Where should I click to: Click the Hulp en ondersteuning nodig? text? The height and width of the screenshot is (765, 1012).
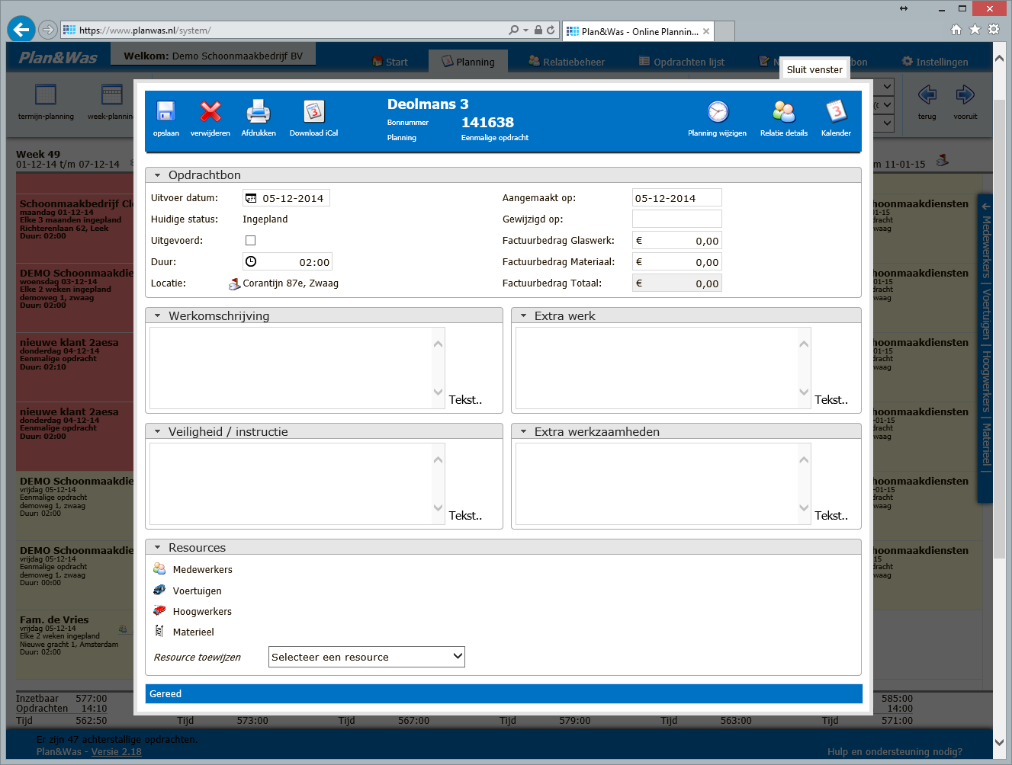tap(895, 751)
